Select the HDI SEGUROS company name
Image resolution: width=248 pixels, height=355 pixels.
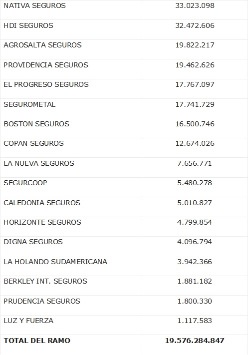click(x=28, y=25)
